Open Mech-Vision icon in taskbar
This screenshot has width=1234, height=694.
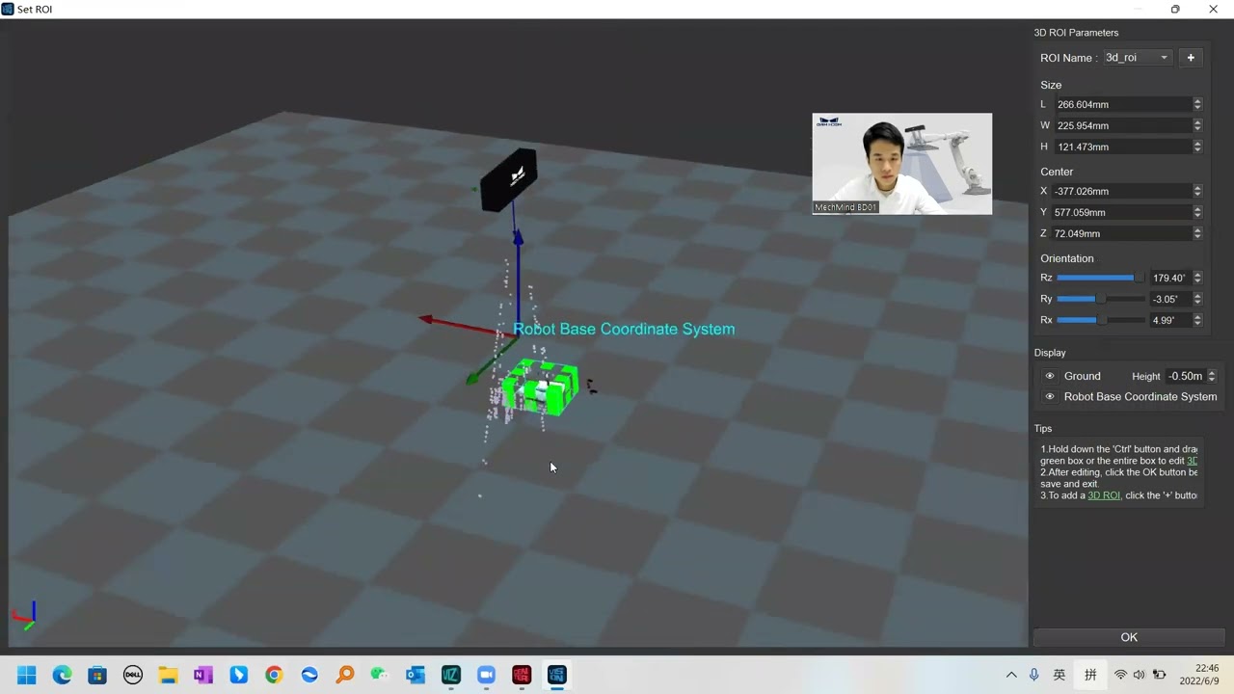click(x=557, y=675)
